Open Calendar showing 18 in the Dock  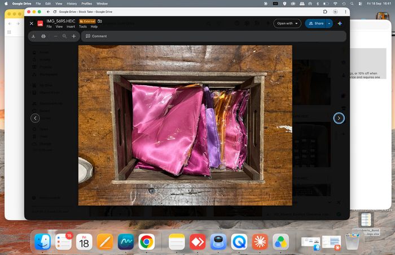tap(84, 241)
